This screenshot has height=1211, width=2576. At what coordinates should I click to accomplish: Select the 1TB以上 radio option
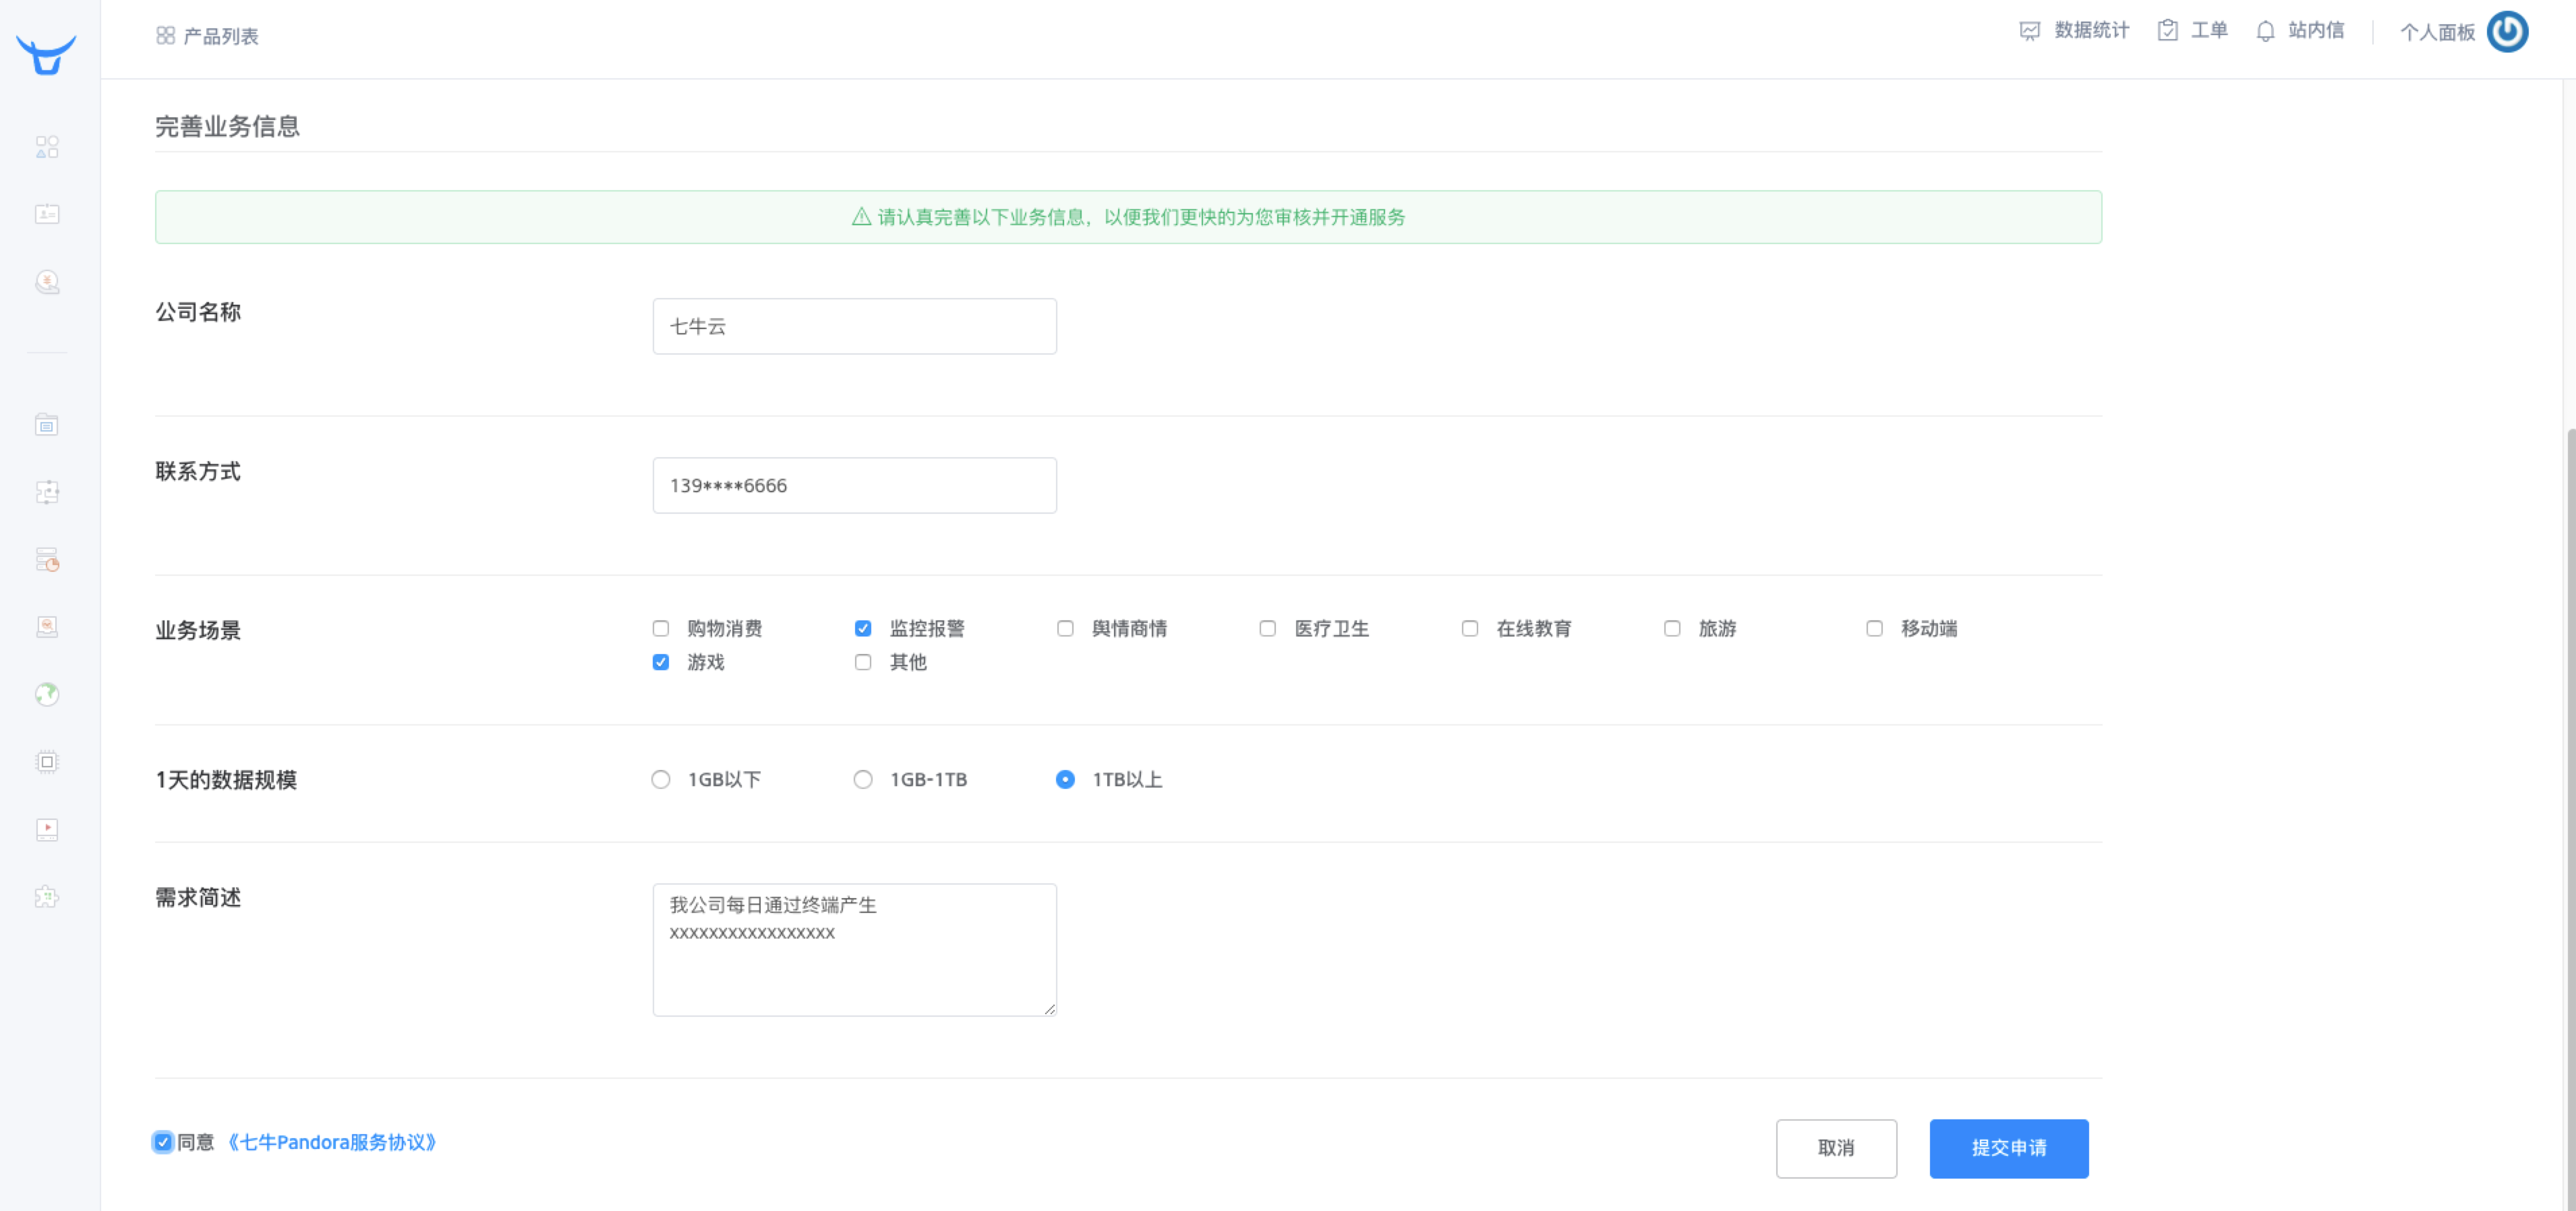pyautogui.click(x=1065, y=779)
